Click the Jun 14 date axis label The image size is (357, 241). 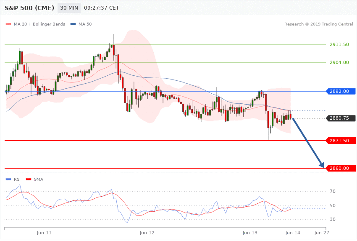[x=293, y=233]
